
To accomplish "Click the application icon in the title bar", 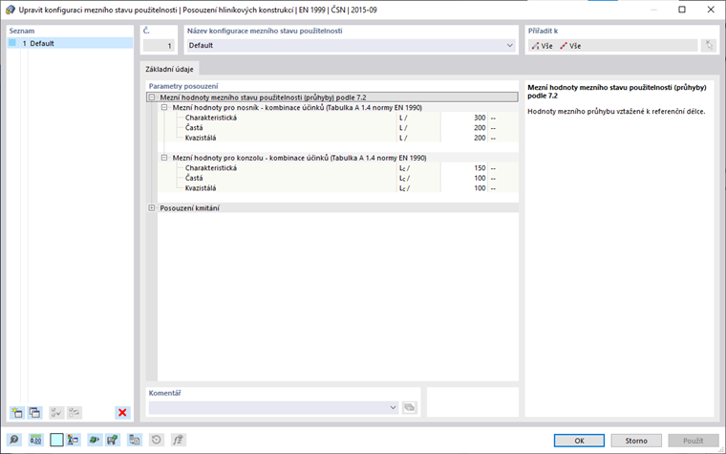I will point(10,10).
